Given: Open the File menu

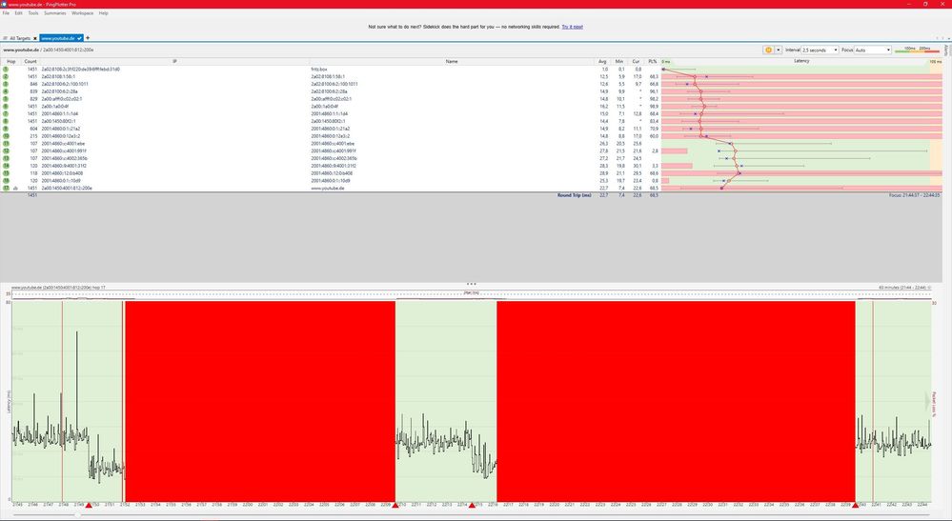Looking at the screenshot, I should 6,12.
